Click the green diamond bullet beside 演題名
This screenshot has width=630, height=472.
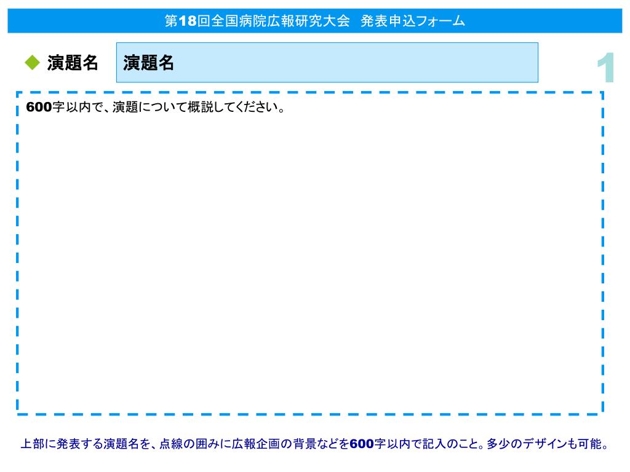pos(32,63)
